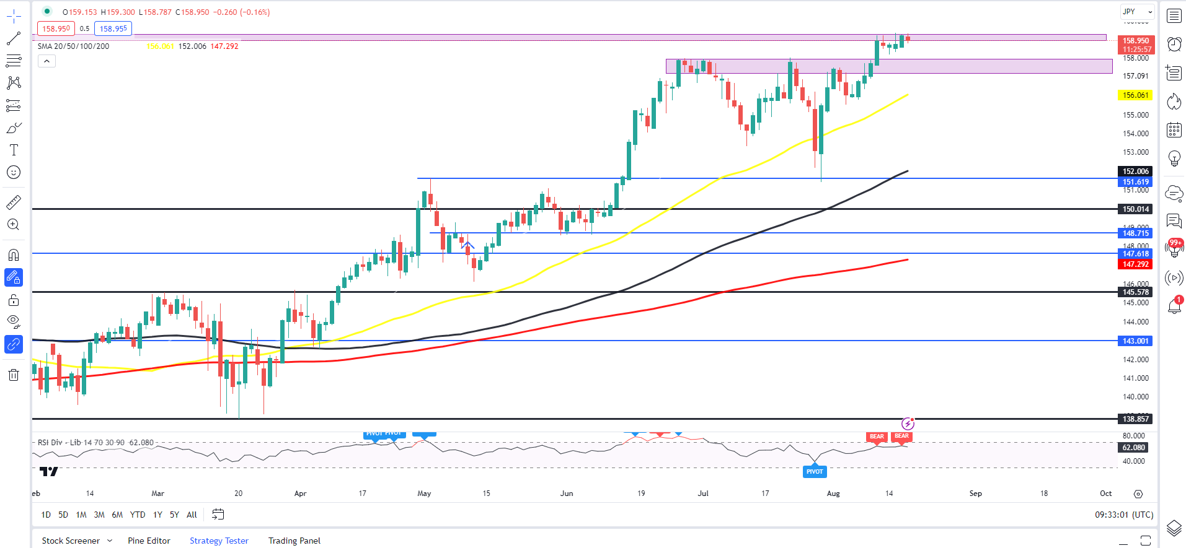Image resolution: width=1186 pixels, height=548 pixels.
Task: Open the public chats cloud icon
Action: pos(1174,193)
